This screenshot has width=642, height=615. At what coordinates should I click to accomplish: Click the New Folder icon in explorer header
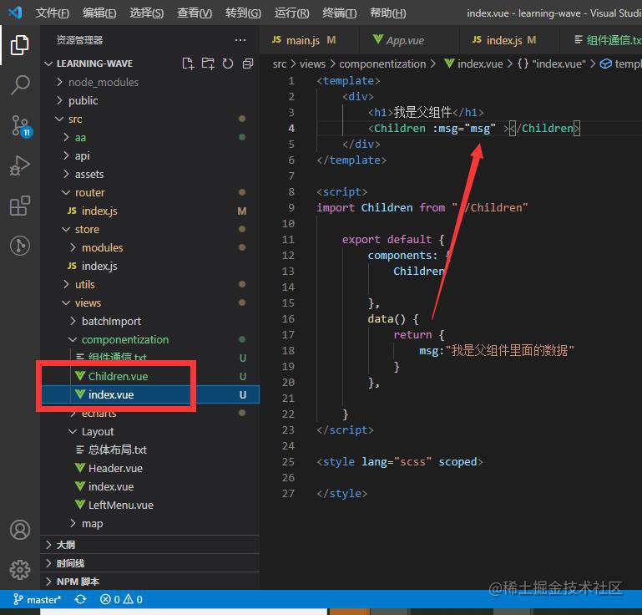[208, 64]
